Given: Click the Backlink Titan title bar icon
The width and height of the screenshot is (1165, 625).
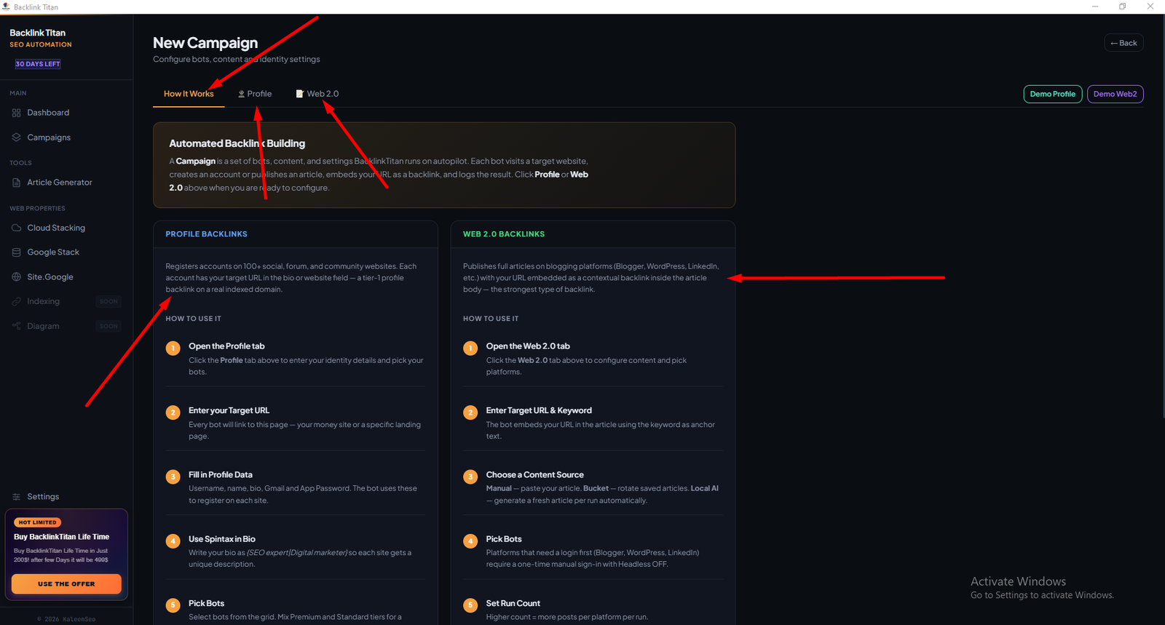Looking at the screenshot, I should tap(7, 7).
